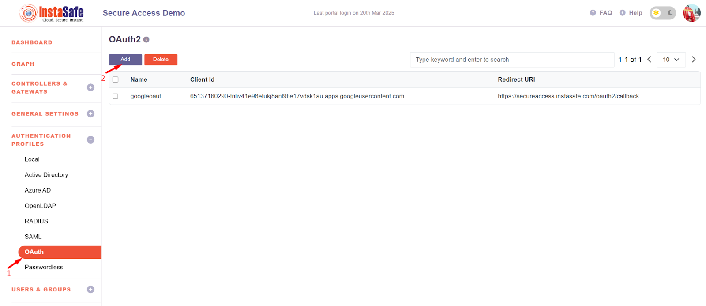Click the FAQ question mark icon
Image resolution: width=706 pixels, height=306 pixels.
pos(593,13)
